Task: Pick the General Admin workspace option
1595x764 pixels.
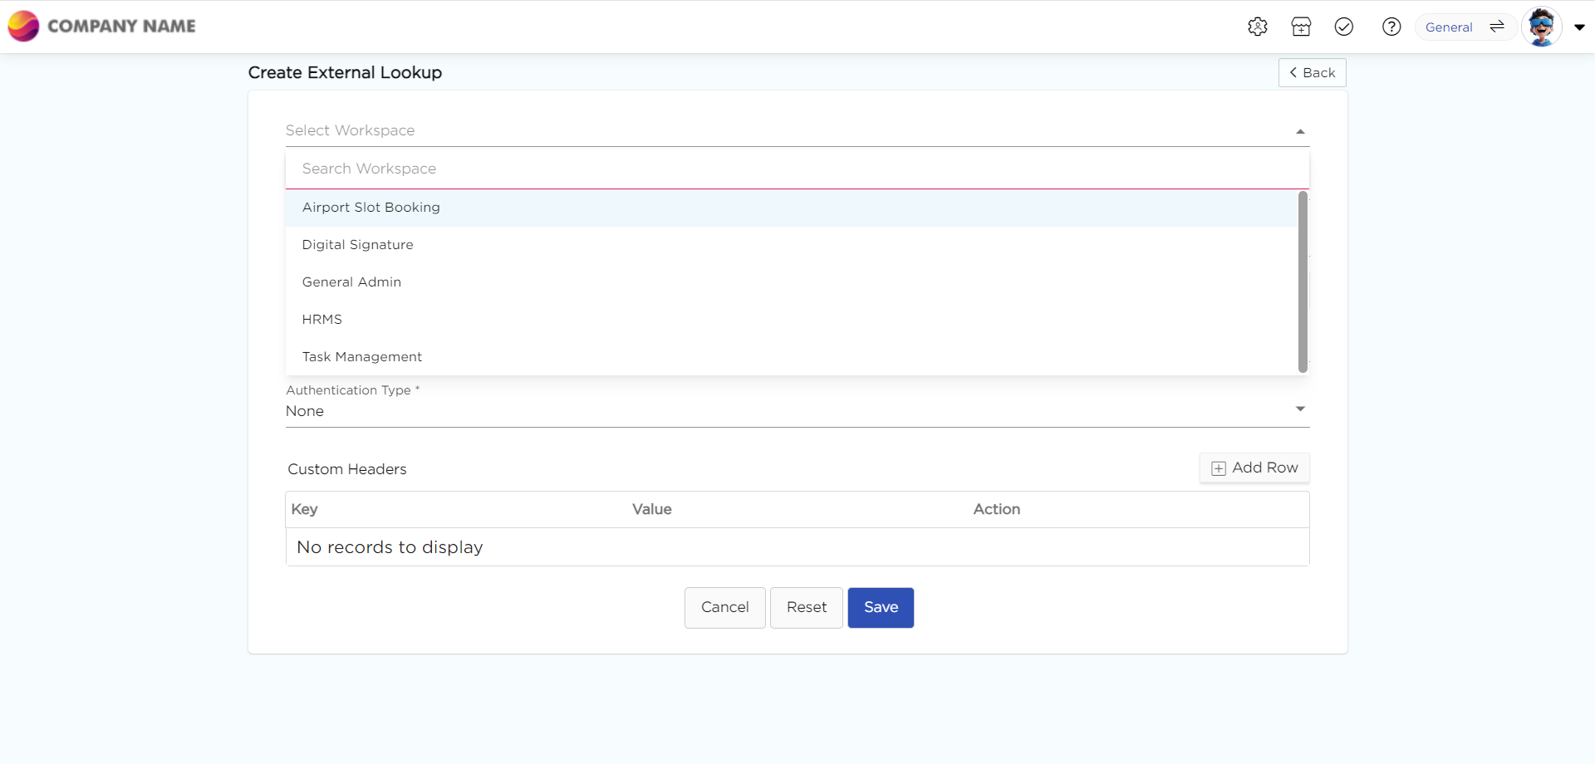Action: (x=351, y=282)
